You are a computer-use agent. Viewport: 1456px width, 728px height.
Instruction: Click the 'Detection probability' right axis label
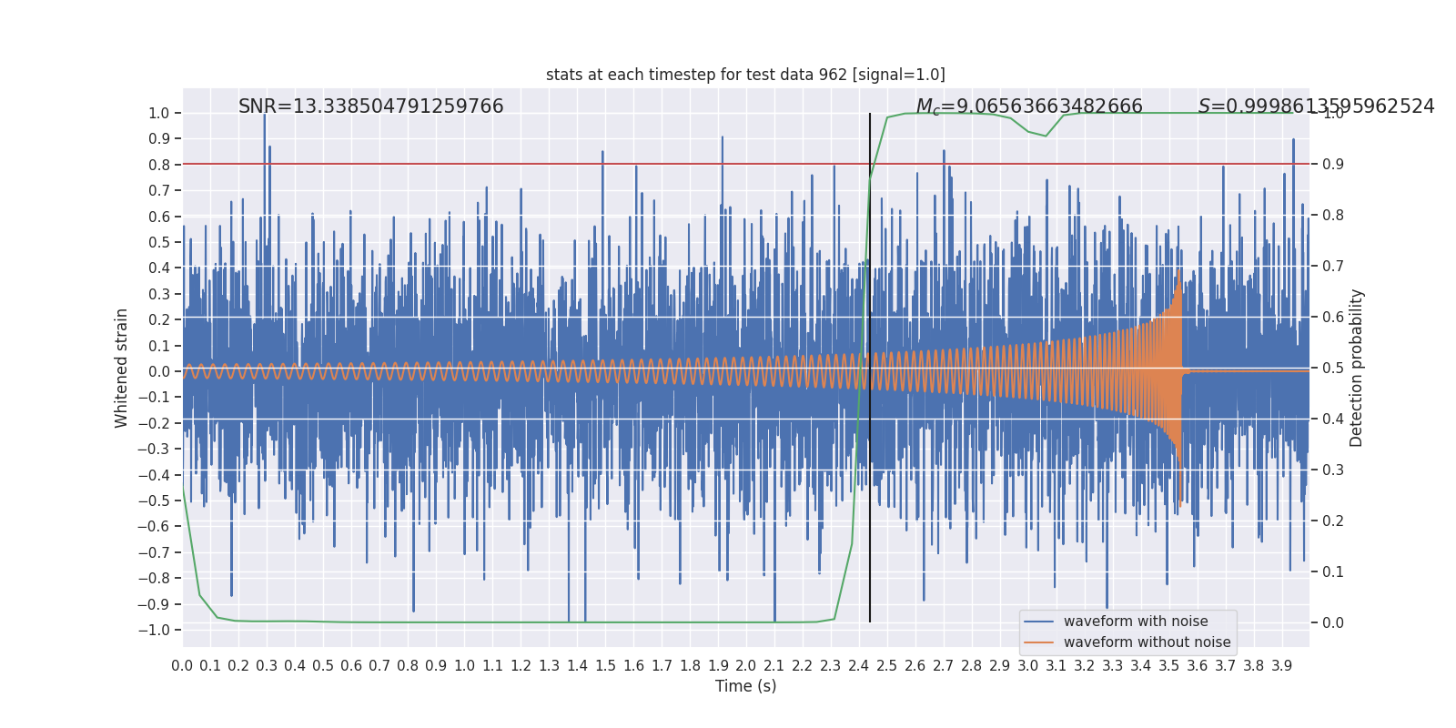click(x=1357, y=368)
